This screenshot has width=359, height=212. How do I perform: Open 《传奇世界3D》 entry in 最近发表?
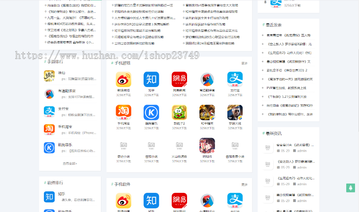(287, 70)
